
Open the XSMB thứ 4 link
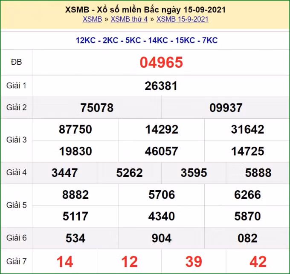coord(129,19)
